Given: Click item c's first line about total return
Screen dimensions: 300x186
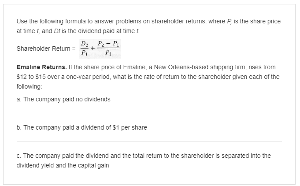Looking at the screenshot, I should [x=144, y=156].
